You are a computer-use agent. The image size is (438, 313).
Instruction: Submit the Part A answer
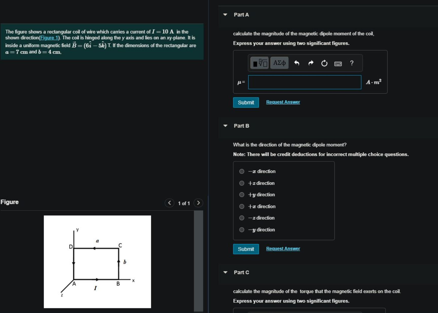pos(245,102)
